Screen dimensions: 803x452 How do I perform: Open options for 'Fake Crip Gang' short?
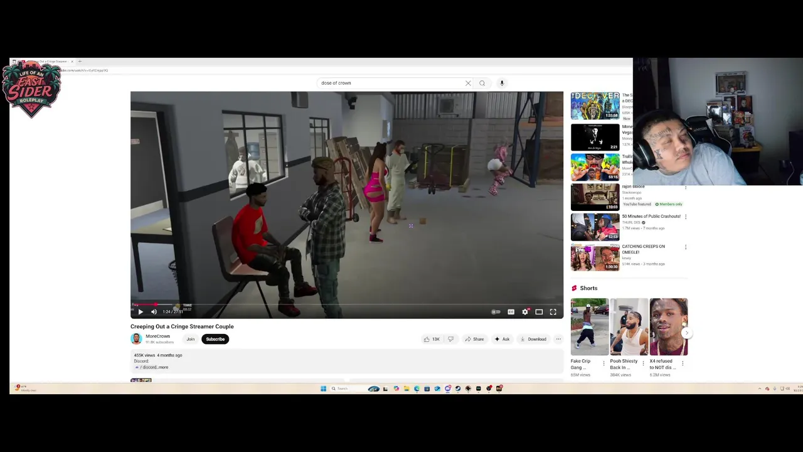click(604, 363)
